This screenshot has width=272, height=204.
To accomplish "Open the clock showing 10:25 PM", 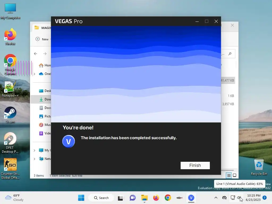I will coord(253,198).
